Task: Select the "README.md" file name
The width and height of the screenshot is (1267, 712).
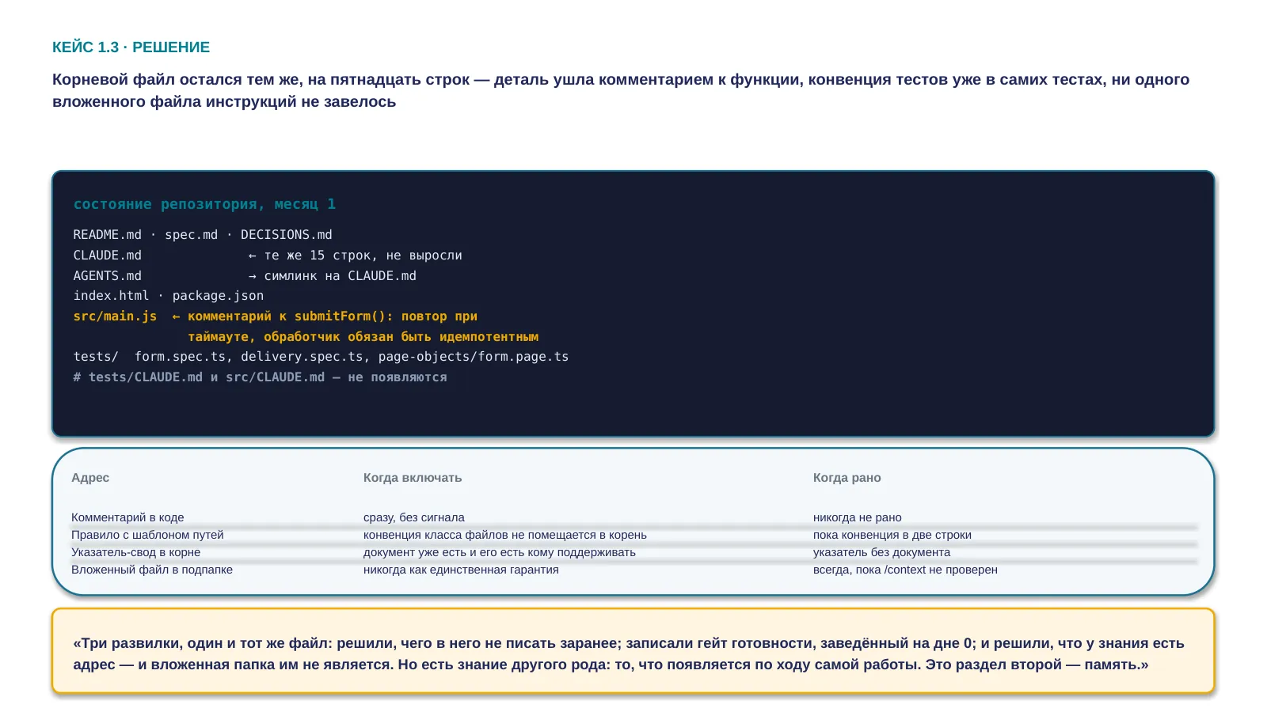Action: [108, 235]
